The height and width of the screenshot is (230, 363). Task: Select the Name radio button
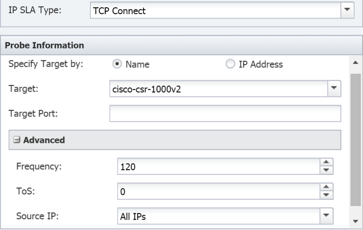117,64
